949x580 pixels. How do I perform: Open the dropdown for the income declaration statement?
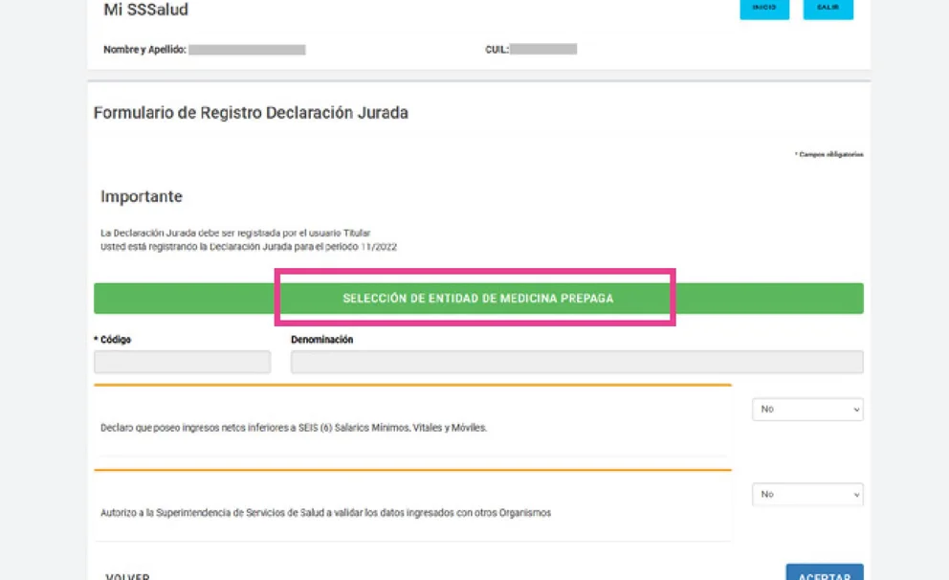click(x=806, y=409)
